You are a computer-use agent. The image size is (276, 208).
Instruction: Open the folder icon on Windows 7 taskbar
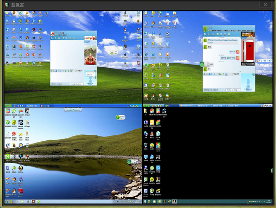[23, 202]
